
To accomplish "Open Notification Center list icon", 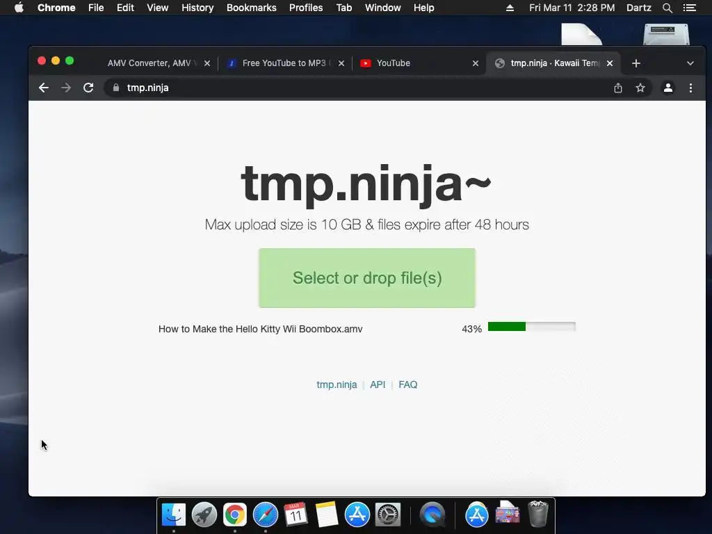I will (690, 8).
